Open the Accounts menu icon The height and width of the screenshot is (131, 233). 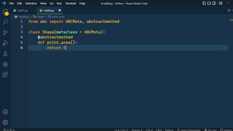coord(5,112)
